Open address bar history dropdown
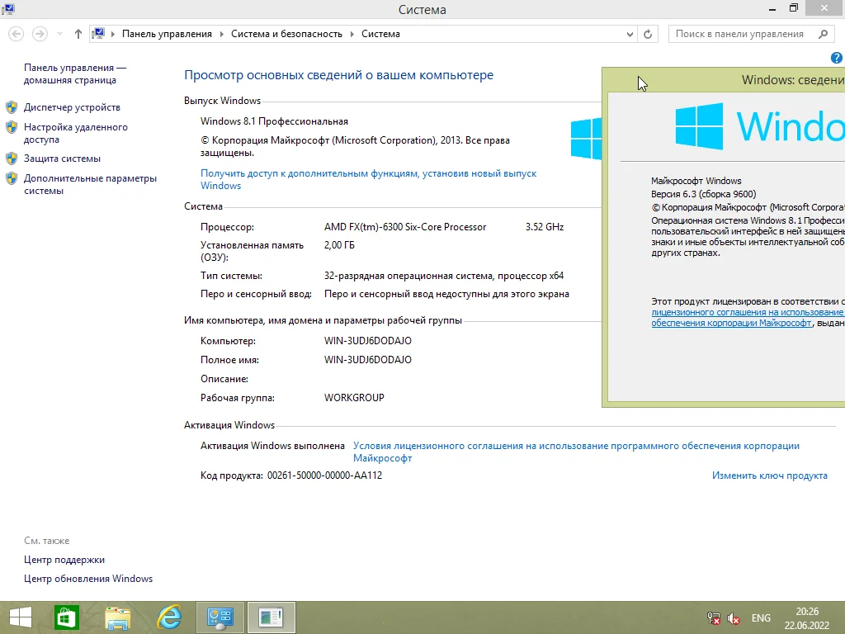 point(630,34)
